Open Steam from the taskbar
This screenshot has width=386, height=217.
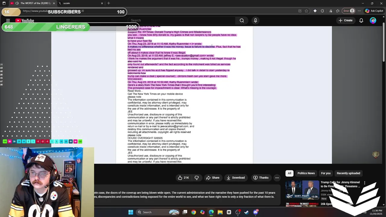[247, 212]
